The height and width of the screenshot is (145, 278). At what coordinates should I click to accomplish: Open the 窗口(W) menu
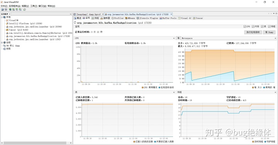(42, 6)
